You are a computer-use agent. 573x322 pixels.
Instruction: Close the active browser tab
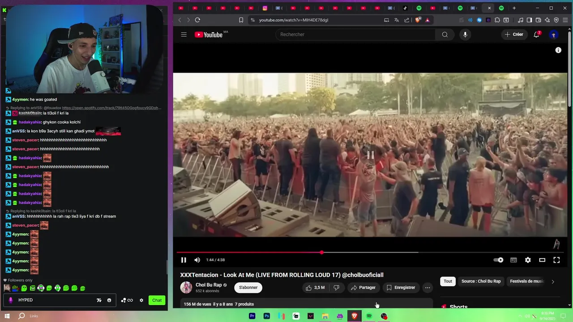click(x=489, y=8)
